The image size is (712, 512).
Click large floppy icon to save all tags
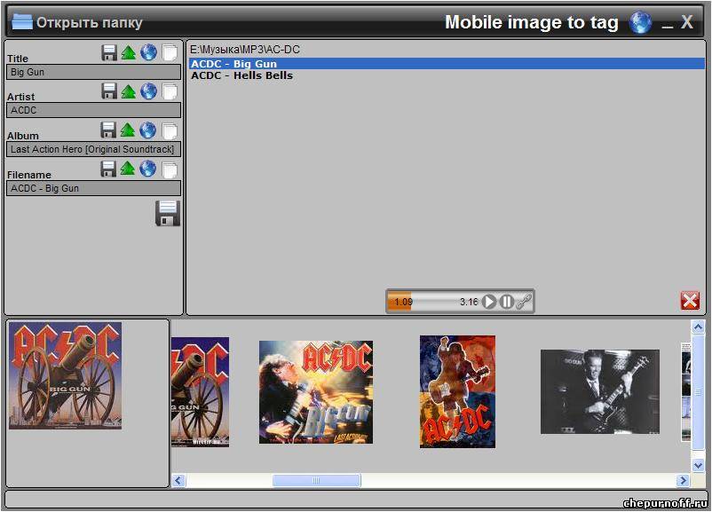(x=168, y=213)
